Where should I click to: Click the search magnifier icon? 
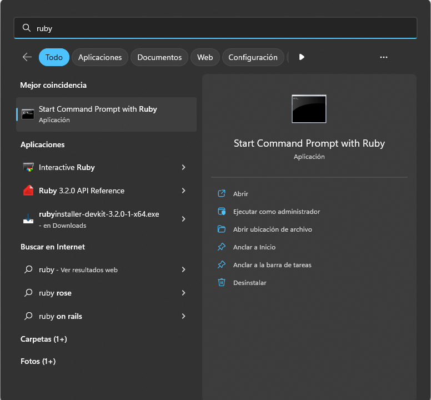[x=27, y=28]
